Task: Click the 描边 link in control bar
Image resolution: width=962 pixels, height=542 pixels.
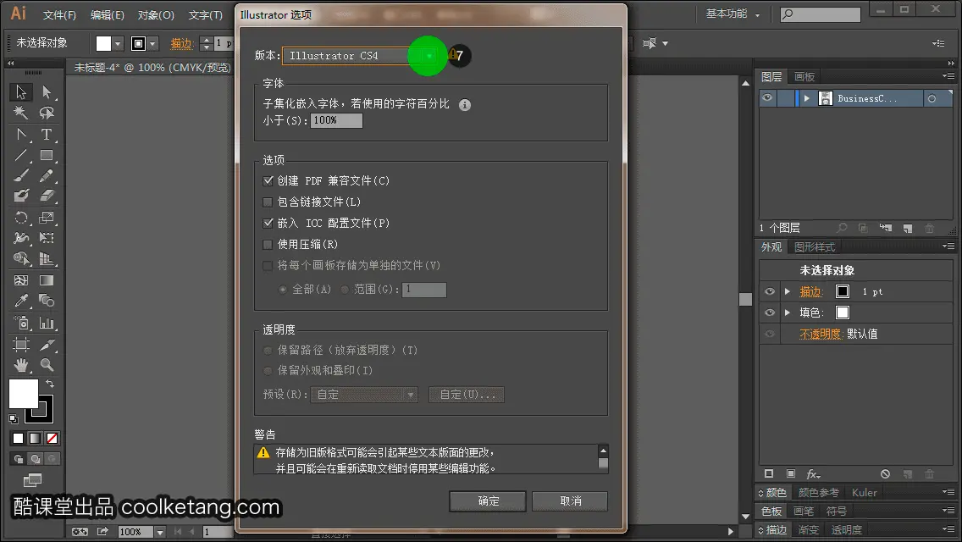Action: 181,43
